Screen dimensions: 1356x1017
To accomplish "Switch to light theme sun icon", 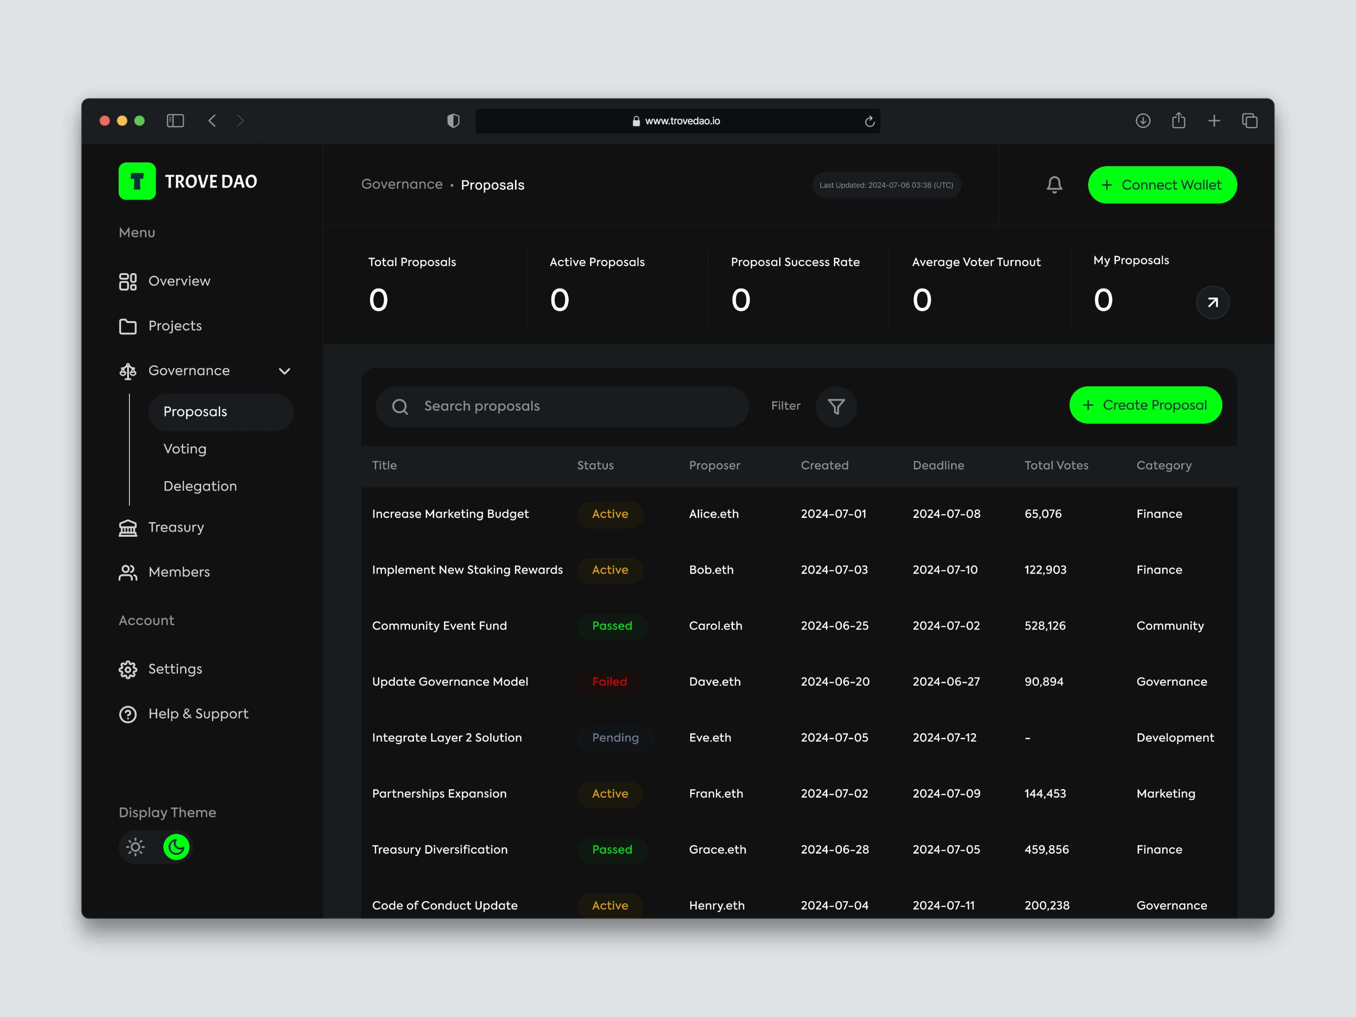I will [x=136, y=847].
